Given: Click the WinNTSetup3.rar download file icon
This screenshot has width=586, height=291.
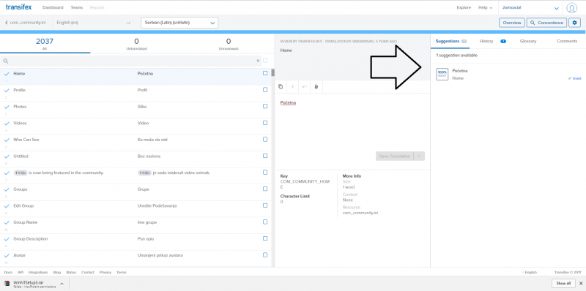Looking at the screenshot, I should point(7,284).
